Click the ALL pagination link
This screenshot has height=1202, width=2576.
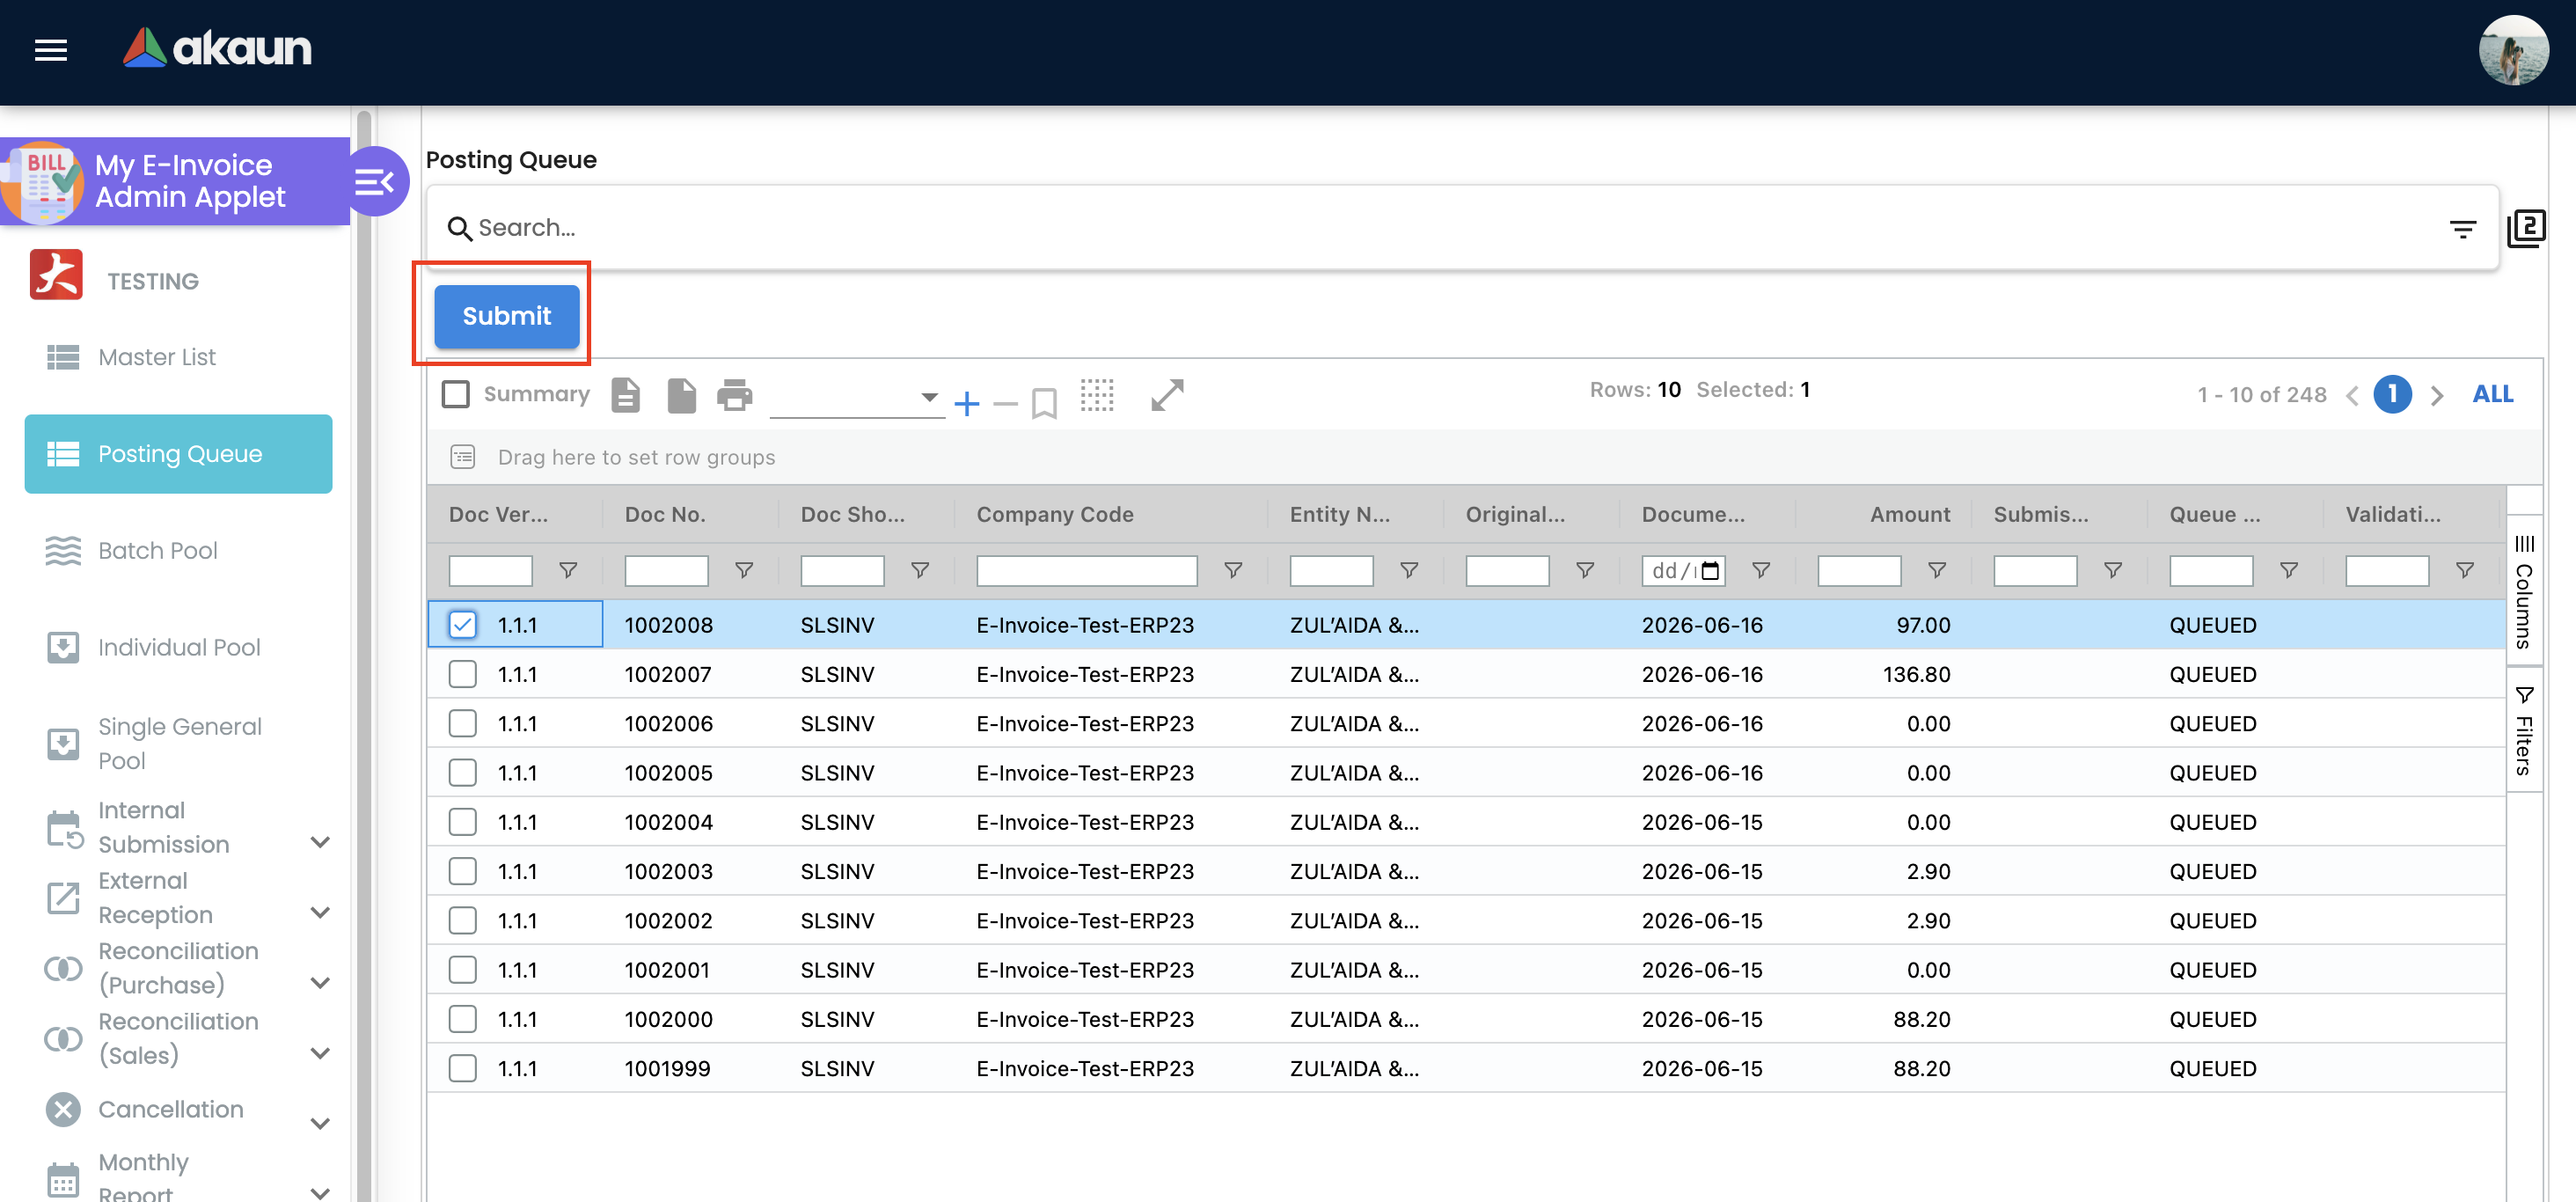[x=2493, y=394]
